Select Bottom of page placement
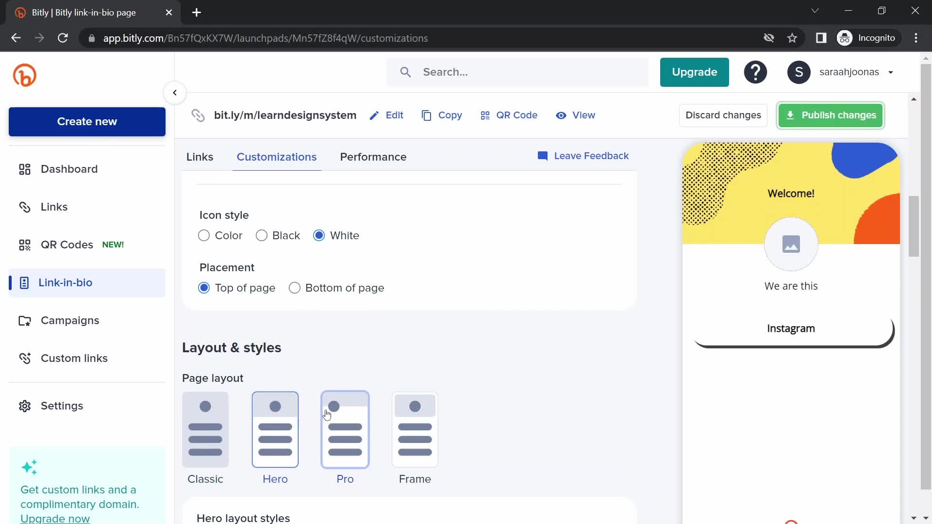Viewport: 932px width, 524px height. click(295, 288)
